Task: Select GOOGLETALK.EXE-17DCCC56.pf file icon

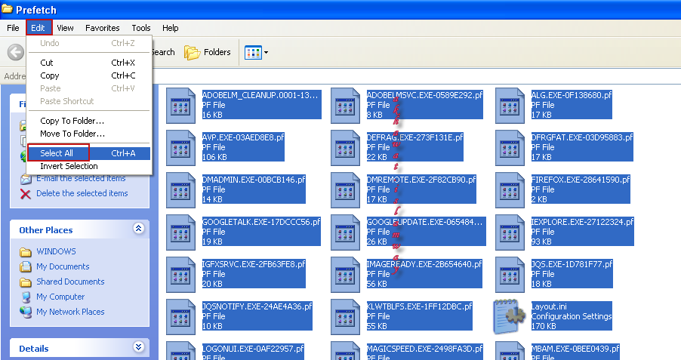Action: (180, 232)
